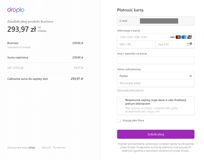Viewport: 204px width, 160px height.
Task: Open the Polska country dropdown
Action: [x=156, y=76]
